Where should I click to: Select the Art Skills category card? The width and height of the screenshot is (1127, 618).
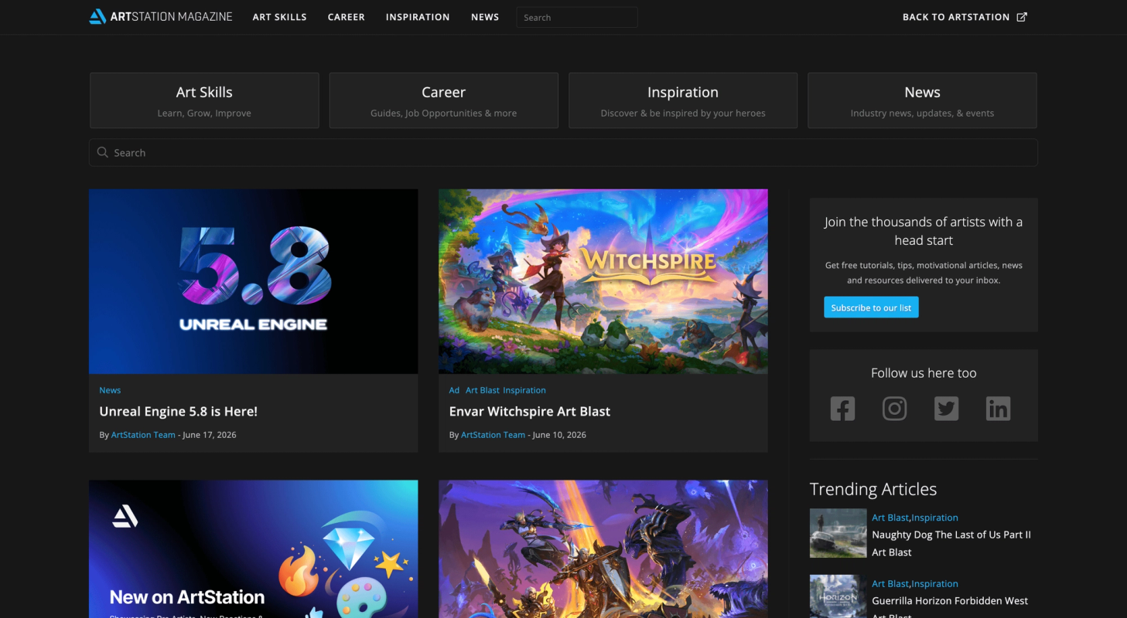tap(204, 100)
